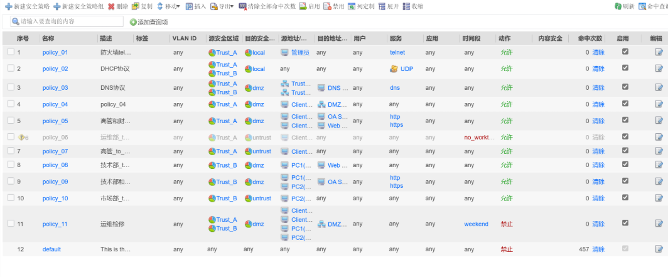Open the policy_07 link
Screen dimensions: 668x277
55,151
